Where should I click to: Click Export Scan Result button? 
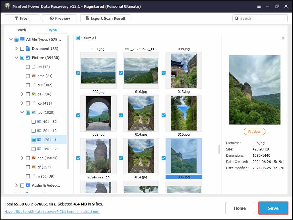105,18
